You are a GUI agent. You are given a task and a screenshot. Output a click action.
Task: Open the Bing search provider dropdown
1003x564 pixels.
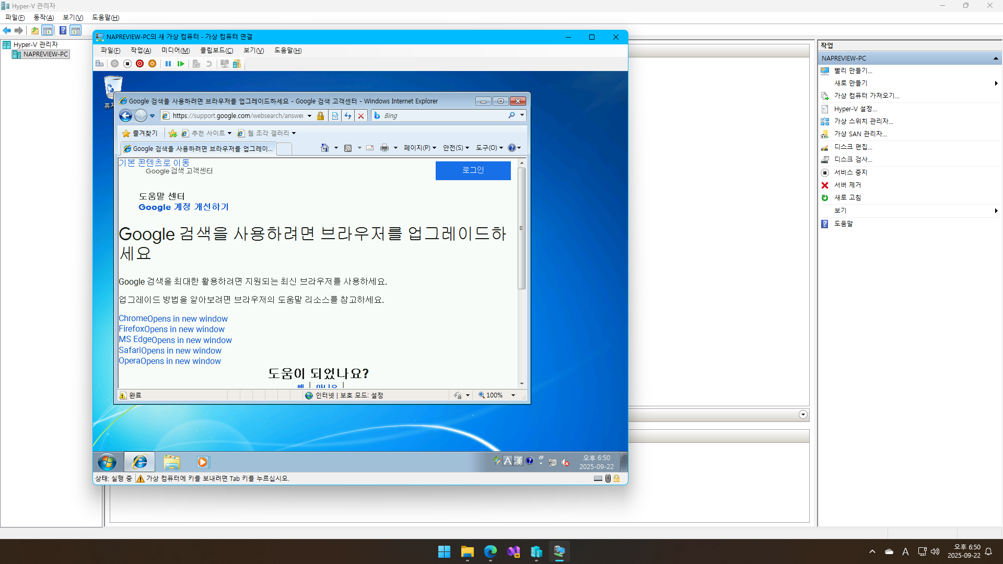(522, 115)
